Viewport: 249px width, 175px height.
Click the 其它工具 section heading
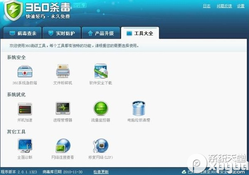click(x=16, y=132)
